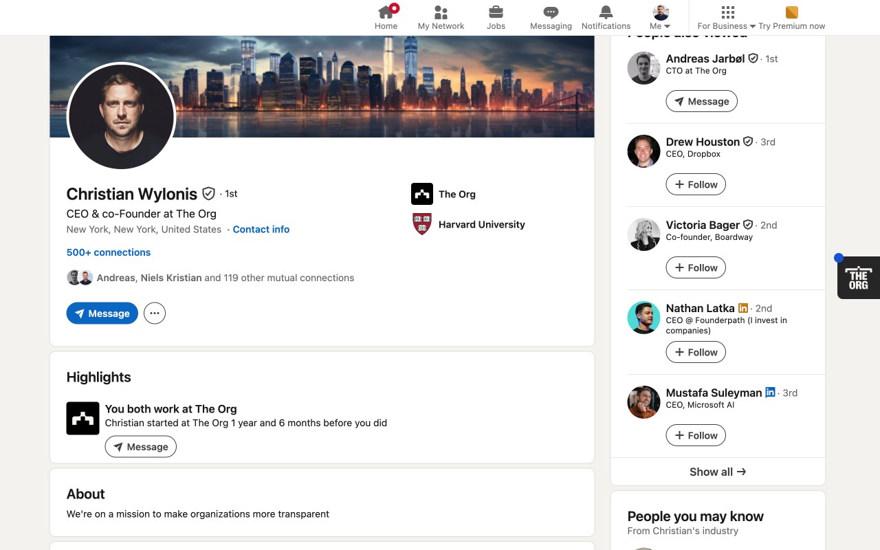This screenshot has width=880, height=550.
Task: Open 'You both work at The Org' highlight
Action: pyautogui.click(x=171, y=408)
